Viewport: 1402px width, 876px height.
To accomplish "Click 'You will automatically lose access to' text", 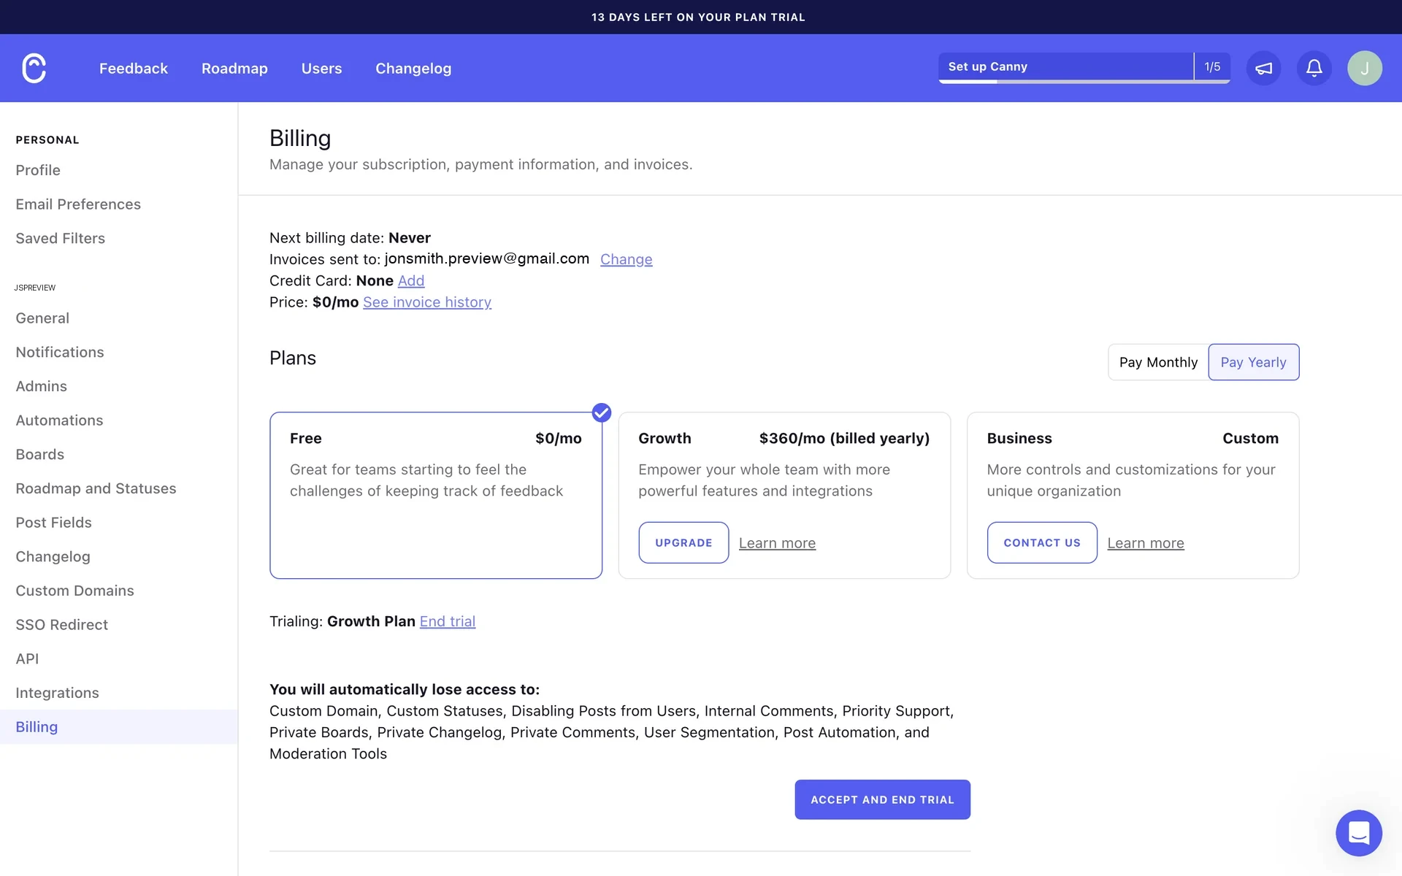I will pos(405,689).
